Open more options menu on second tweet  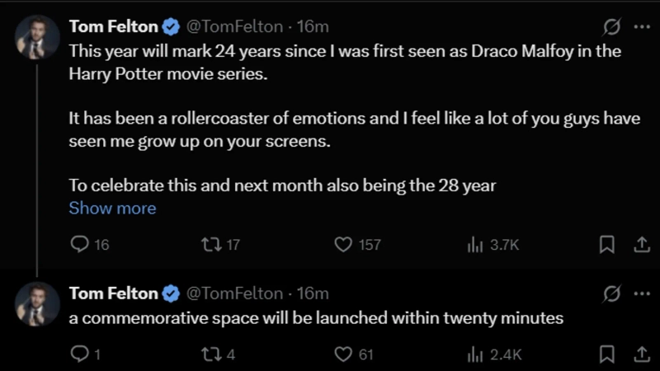(x=642, y=294)
